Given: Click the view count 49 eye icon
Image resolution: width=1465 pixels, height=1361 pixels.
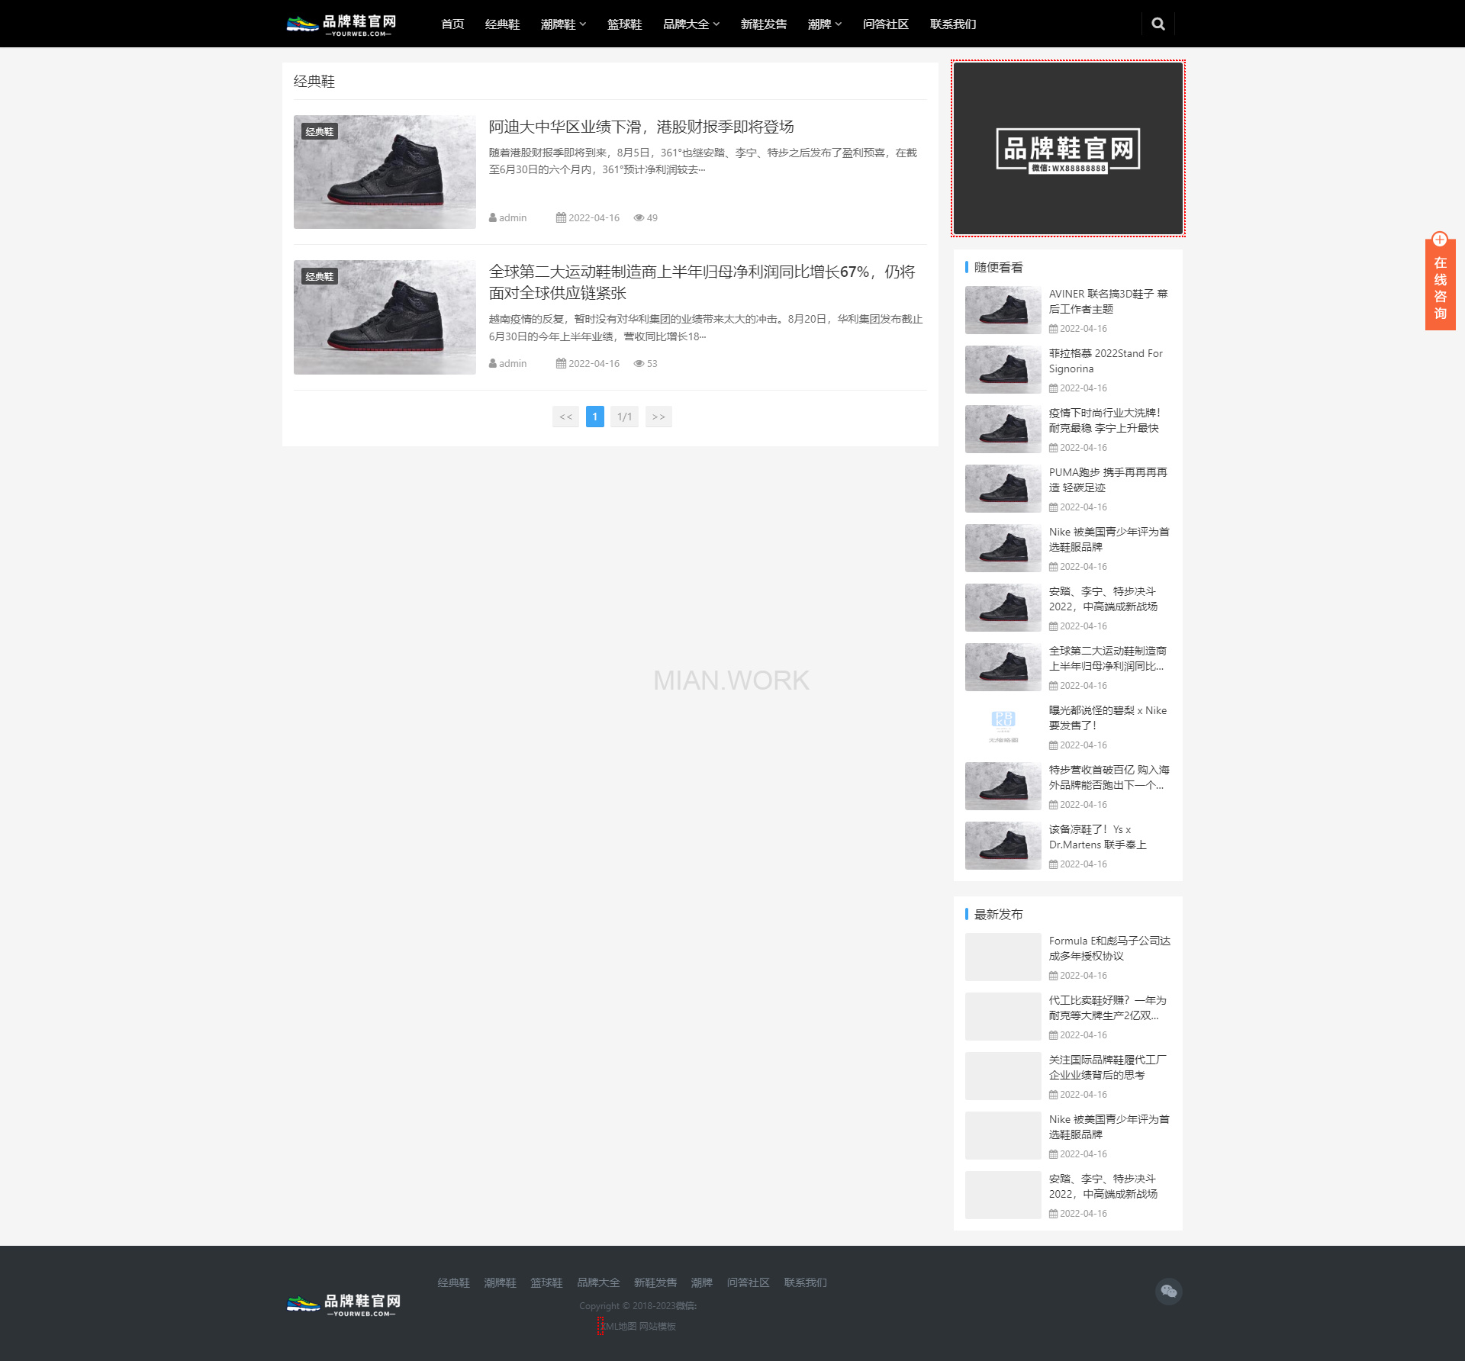Looking at the screenshot, I should [x=639, y=217].
